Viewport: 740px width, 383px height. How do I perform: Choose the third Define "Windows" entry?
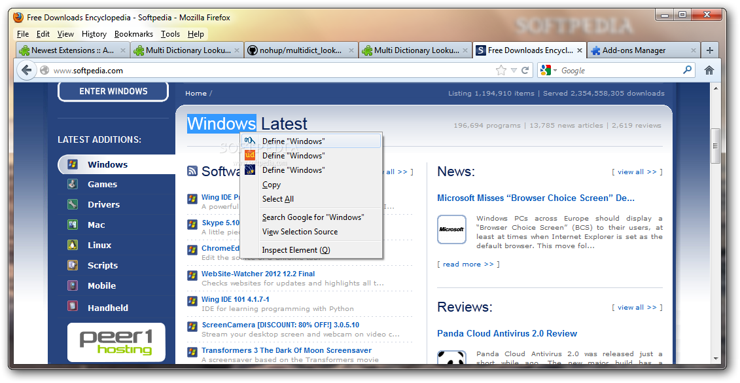pyautogui.click(x=311, y=170)
